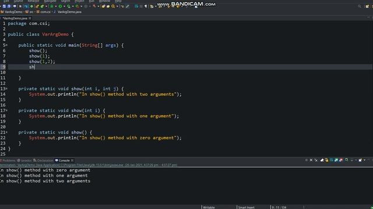Toggle Show Whitespace Characters pilcrow icon
The height and width of the screenshot is (209, 373).
[x=146, y=6]
